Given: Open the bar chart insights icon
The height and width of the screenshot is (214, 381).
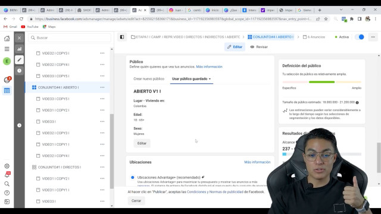Looking at the screenshot, I should point(19,49).
